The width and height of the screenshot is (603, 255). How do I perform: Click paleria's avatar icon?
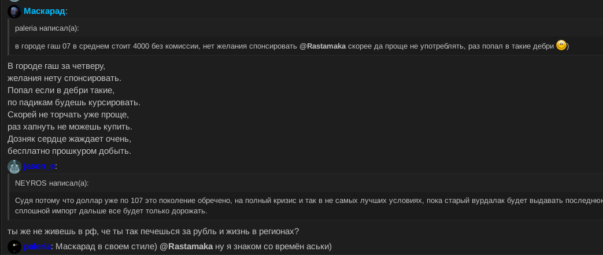pyautogui.click(x=14, y=247)
